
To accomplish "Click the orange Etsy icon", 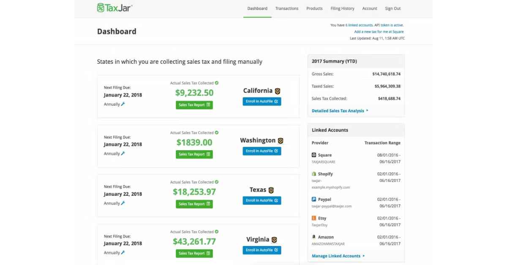I will click(x=314, y=218).
